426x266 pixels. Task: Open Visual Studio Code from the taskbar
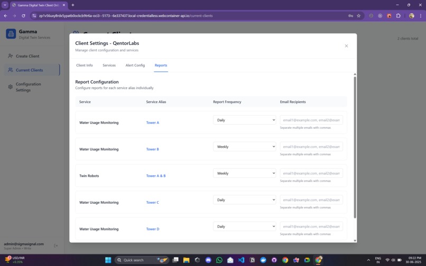(x=241, y=260)
